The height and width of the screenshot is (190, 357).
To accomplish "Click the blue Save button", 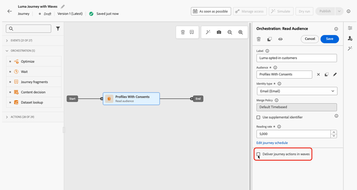I will click(x=329, y=39).
